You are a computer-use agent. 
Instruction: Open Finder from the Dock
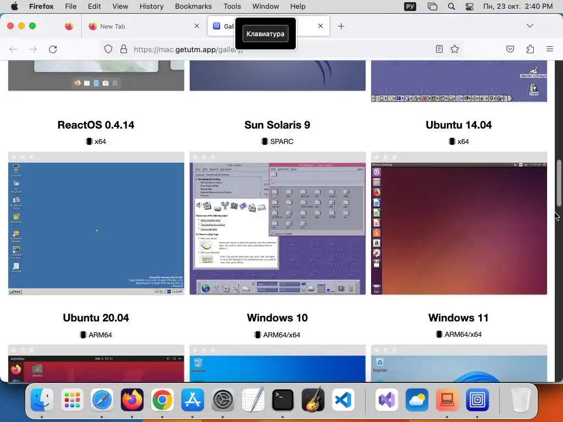[x=42, y=399]
